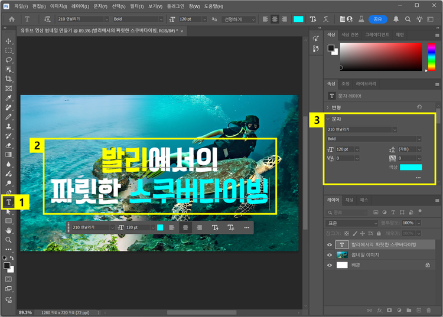Reset transform in 변형 section
Image resolution: width=443 pixels, height=317 pixels.
[x=419, y=107]
